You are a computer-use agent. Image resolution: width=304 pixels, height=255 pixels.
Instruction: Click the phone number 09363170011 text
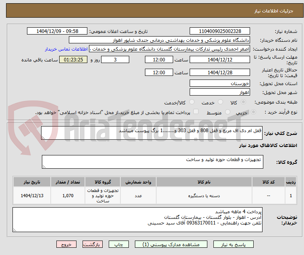click(x=201, y=223)
